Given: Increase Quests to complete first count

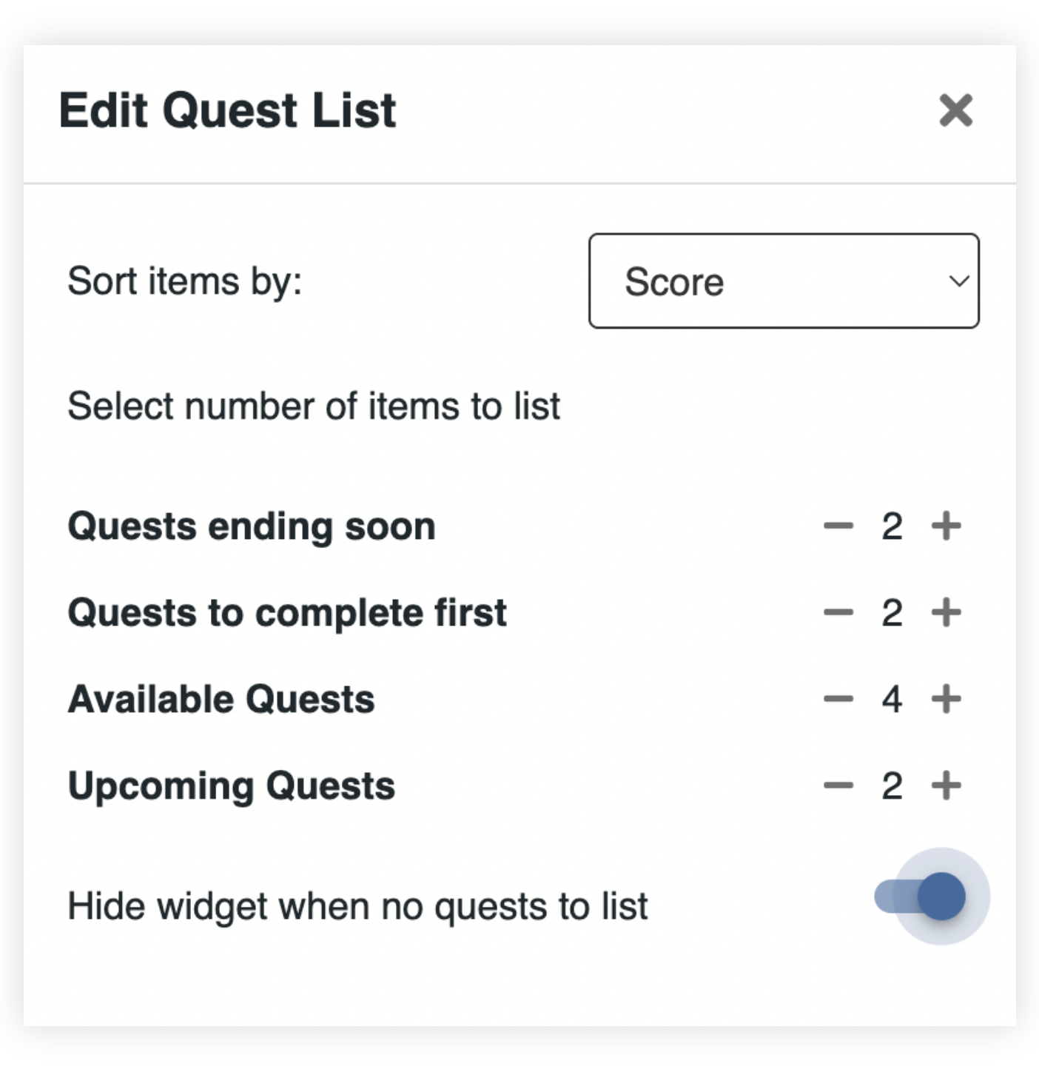Looking at the screenshot, I should pos(946,612).
